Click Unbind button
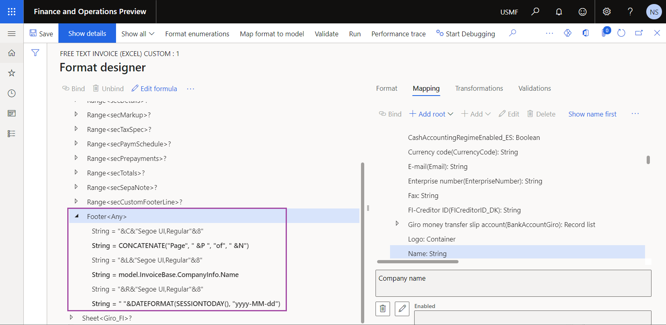The width and height of the screenshot is (666, 325). [x=108, y=89]
